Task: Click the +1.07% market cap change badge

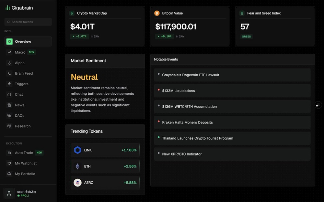Action: click(80, 37)
